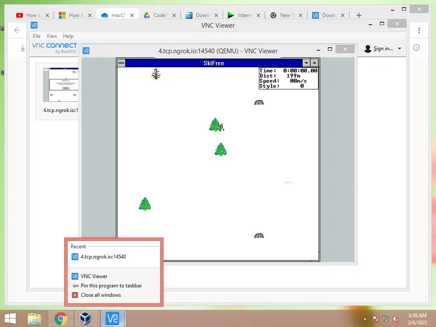Open Chrome three-dot menu
The width and height of the screenshot is (436, 327).
coord(419,30)
